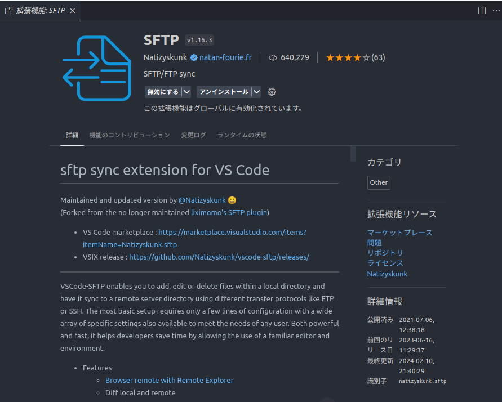Click the カテゴリ section heading
Screen dimensions: 502x402
(384, 162)
